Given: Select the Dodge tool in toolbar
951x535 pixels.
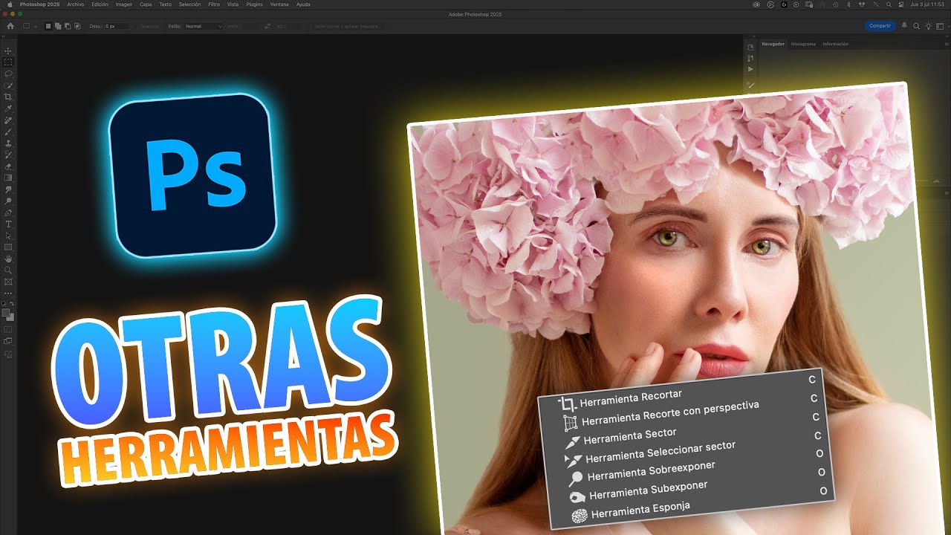Looking at the screenshot, I should tap(9, 201).
